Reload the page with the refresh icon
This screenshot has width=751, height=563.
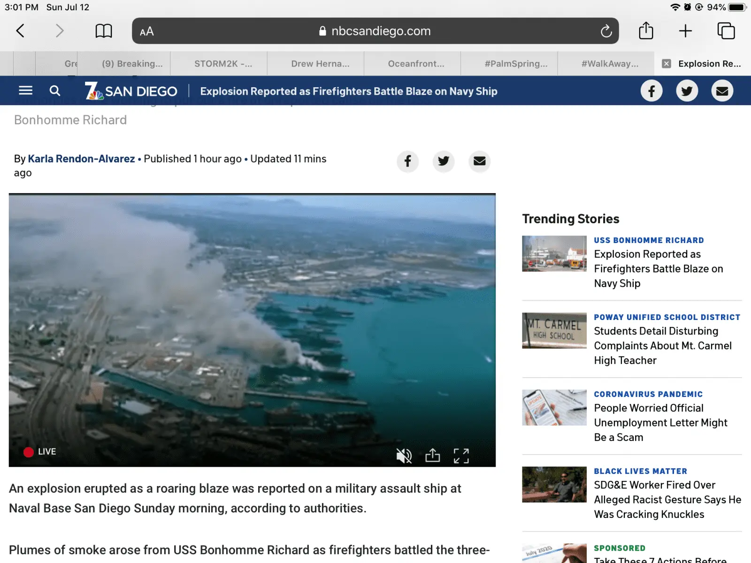[606, 31]
